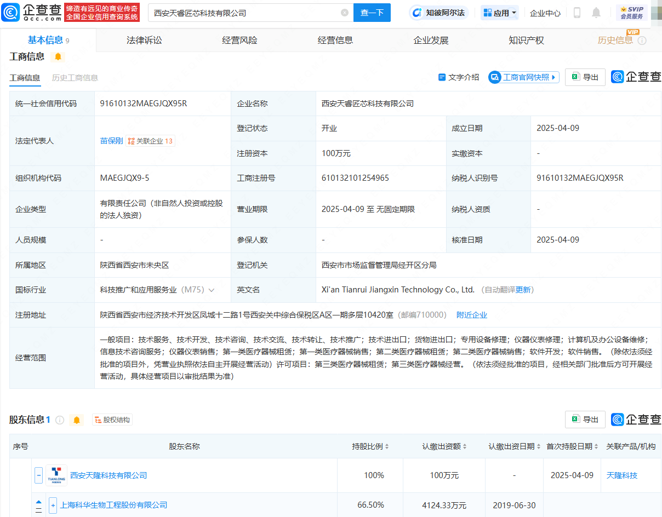Image resolution: width=662 pixels, height=517 pixels.
Task: Switch to the 历史信息 tab
Action: coord(615,40)
